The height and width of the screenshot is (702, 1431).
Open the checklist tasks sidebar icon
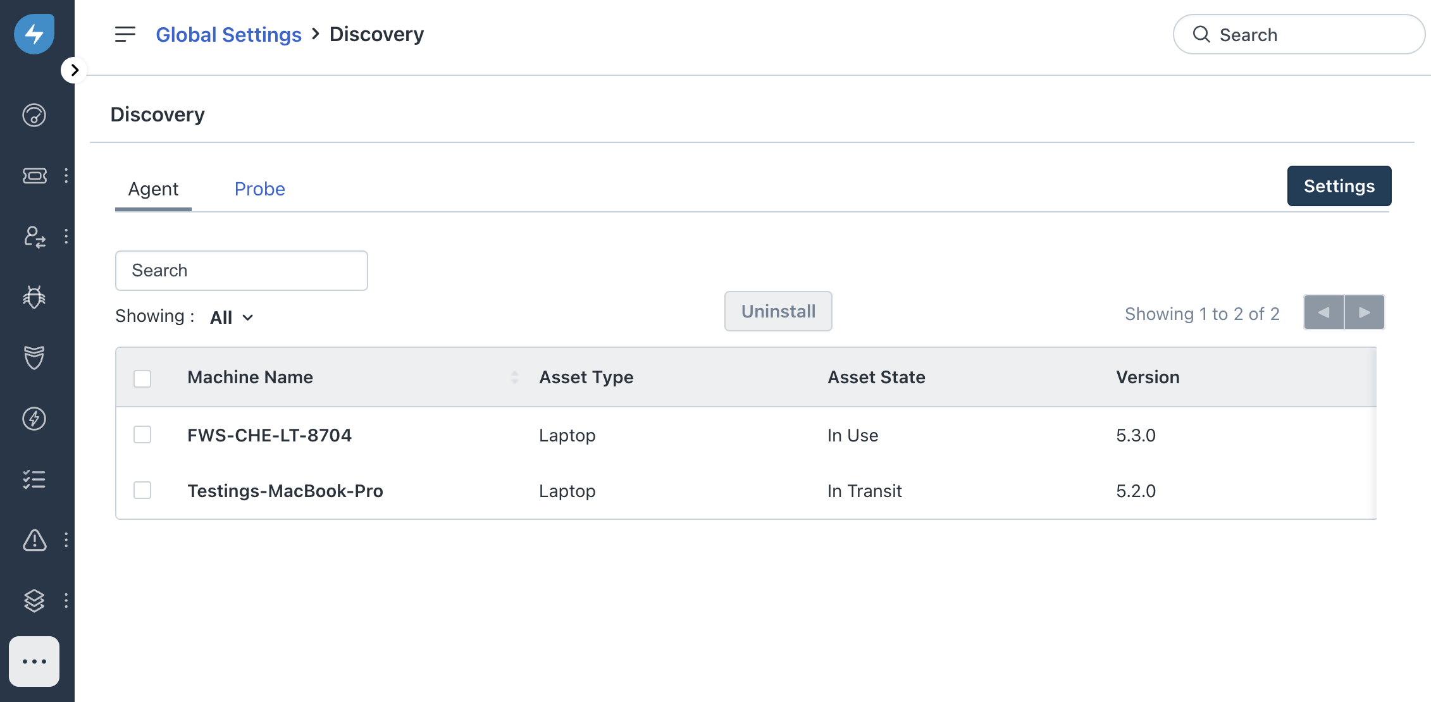(34, 479)
